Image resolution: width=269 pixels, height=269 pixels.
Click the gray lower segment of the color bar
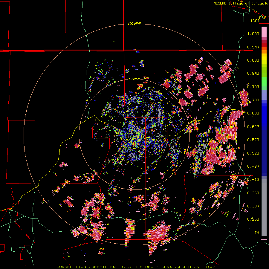click(x=264, y=208)
